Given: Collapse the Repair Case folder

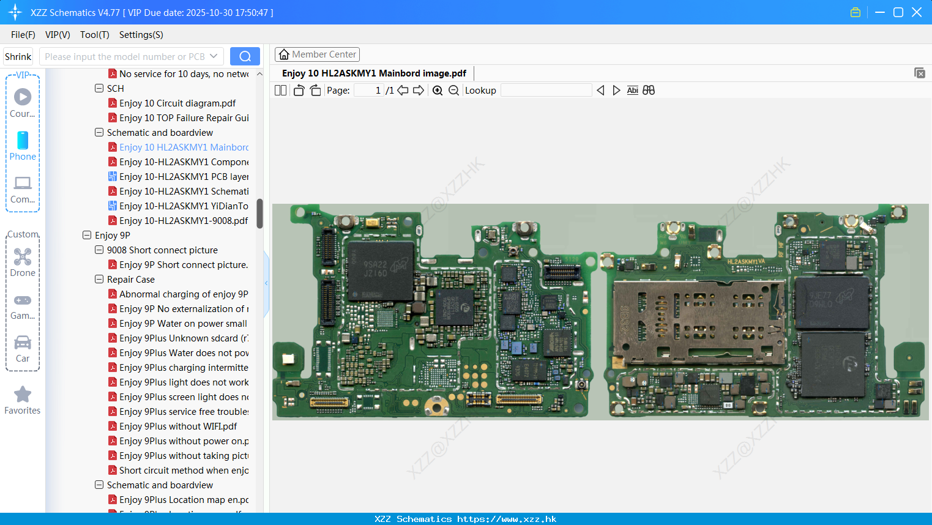Looking at the screenshot, I should tap(99, 279).
